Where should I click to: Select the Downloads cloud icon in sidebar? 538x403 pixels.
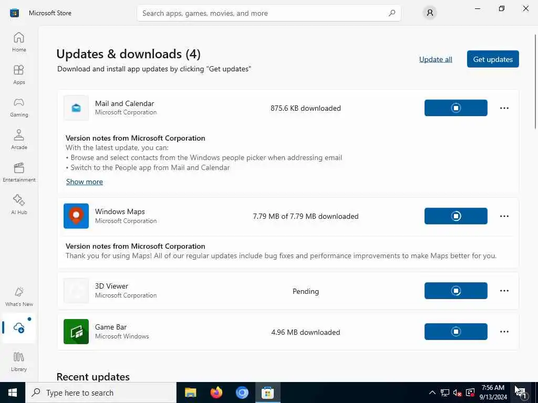19,327
